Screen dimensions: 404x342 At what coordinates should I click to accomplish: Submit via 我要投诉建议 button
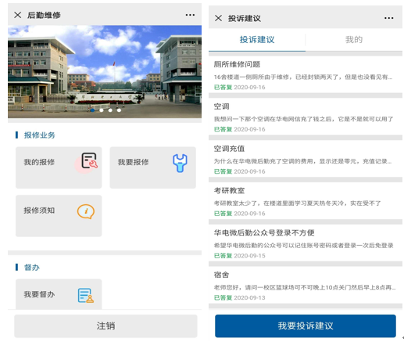306,326
